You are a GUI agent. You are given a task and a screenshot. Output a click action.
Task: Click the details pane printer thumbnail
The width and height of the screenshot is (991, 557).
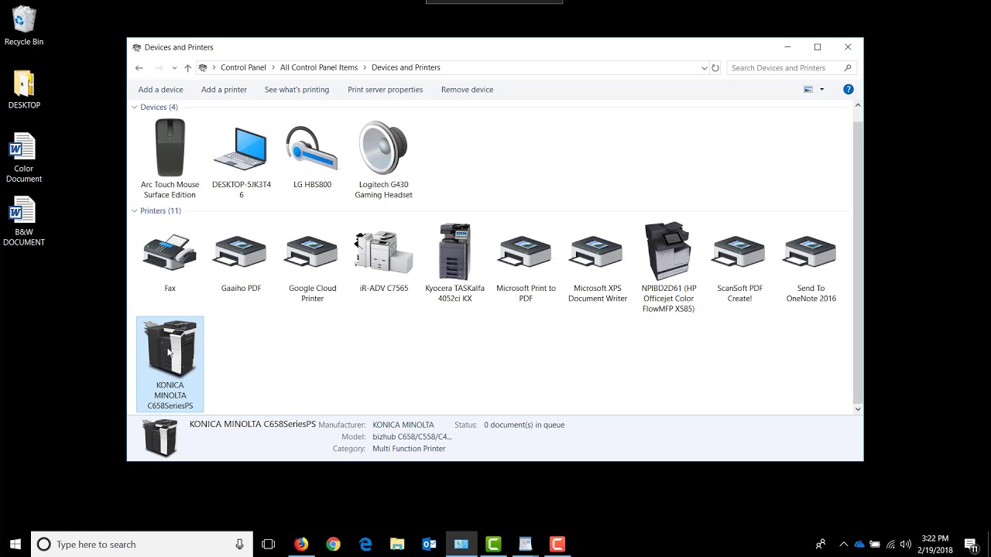160,437
